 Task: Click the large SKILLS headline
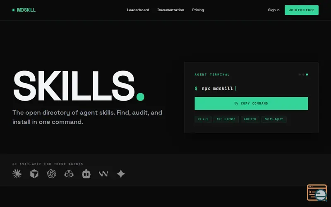[79, 86]
